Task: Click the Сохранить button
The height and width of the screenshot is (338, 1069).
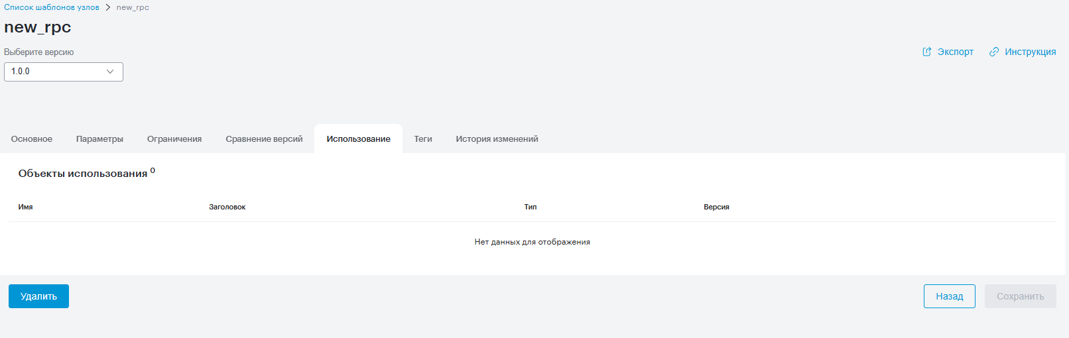Action: pyautogui.click(x=1021, y=296)
